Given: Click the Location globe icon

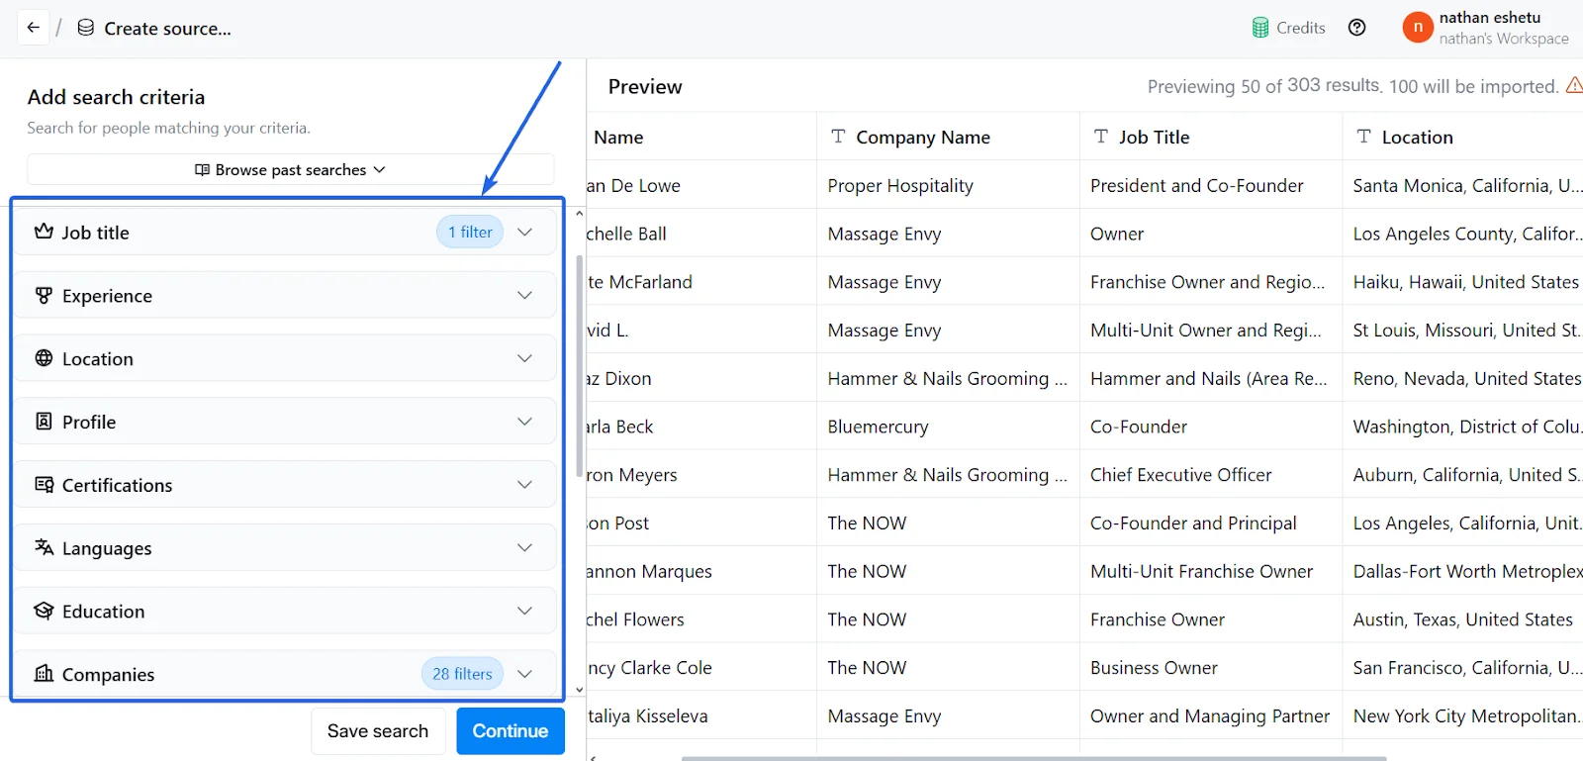Looking at the screenshot, I should [x=44, y=358].
